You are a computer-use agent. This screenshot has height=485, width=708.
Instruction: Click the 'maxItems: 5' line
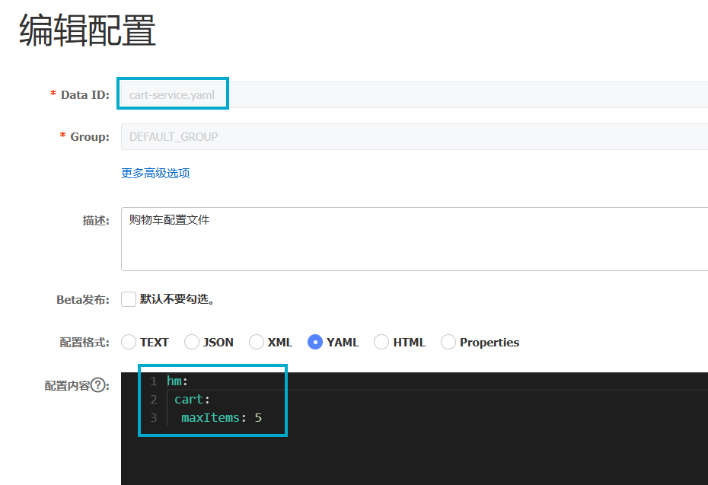222,418
